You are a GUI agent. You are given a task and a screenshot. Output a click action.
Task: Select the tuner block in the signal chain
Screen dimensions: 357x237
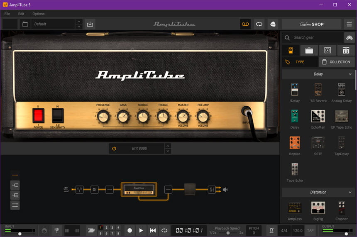[x=79, y=189]
